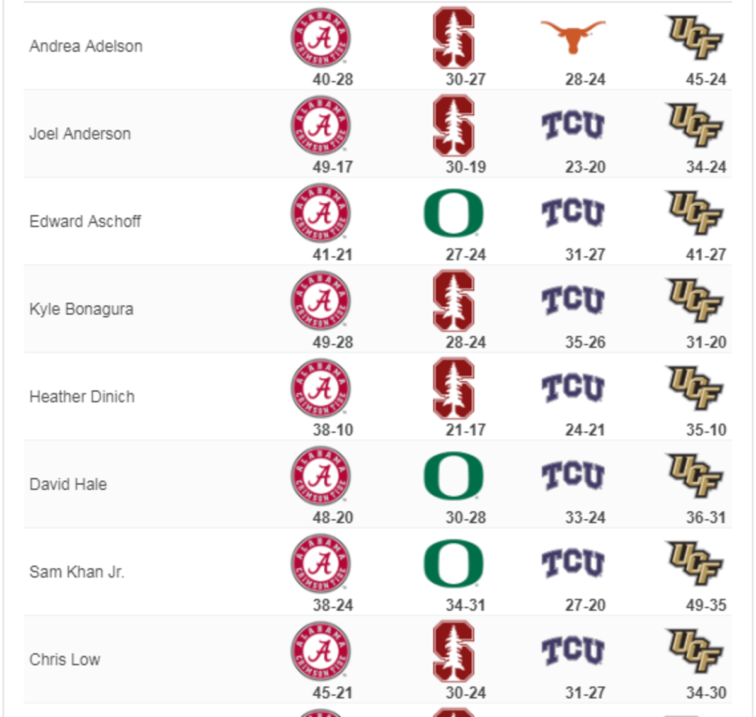756x717 pixels.
Task: Select Joel Anderson's TCU logo
Action: click(x=573, y=125)
